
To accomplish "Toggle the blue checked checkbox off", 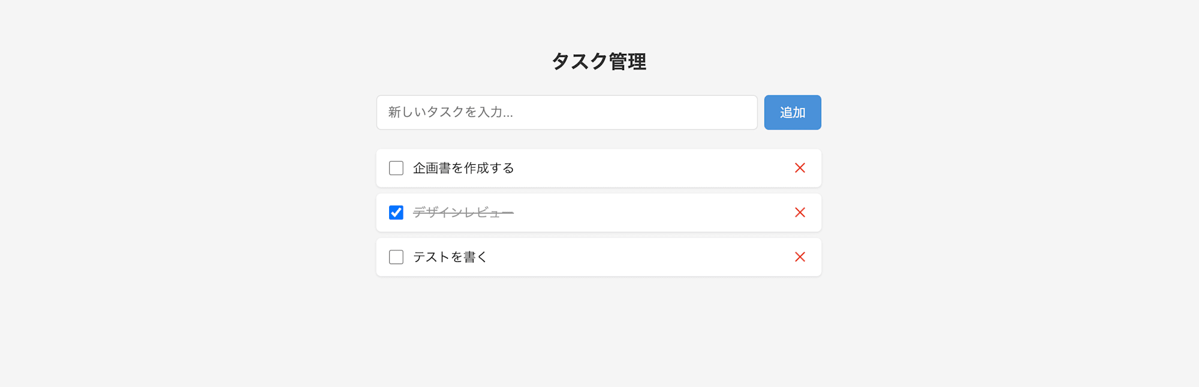I will coord(396,213).
